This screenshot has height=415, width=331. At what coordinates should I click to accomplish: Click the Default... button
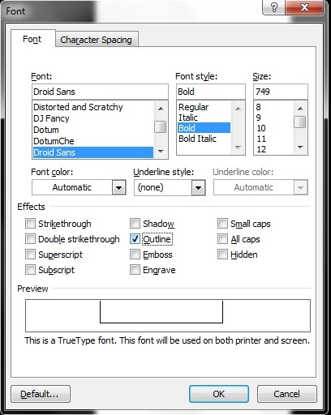[41, 394]
